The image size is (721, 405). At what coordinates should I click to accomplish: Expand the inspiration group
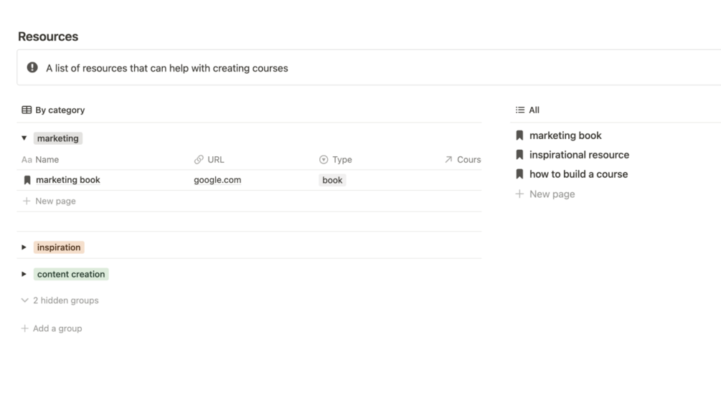coord(24,247)
